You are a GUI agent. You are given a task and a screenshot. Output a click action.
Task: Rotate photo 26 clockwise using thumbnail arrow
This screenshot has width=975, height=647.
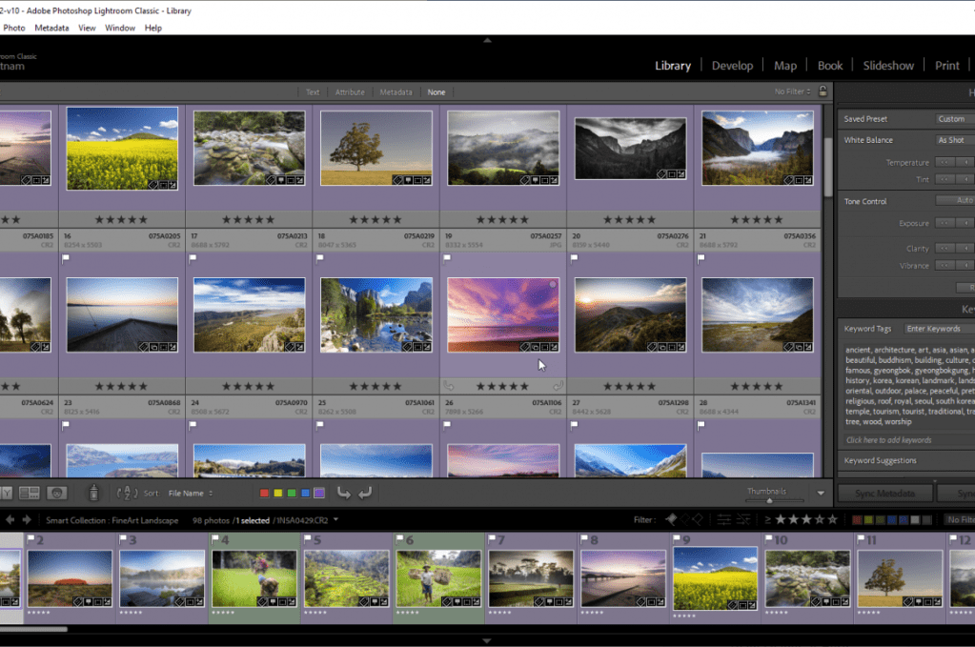pos(558,386)
